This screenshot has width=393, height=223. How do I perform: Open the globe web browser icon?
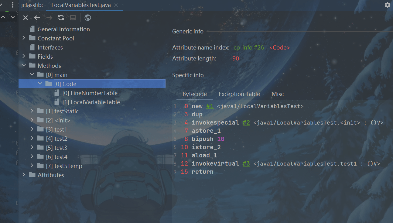(88, 18)
